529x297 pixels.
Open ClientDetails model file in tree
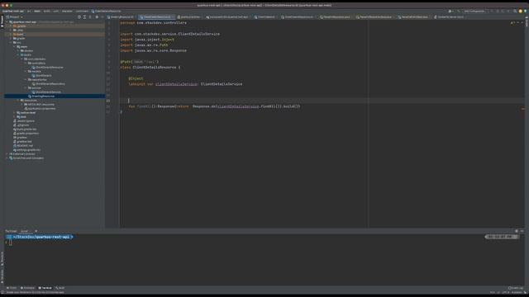41,75
